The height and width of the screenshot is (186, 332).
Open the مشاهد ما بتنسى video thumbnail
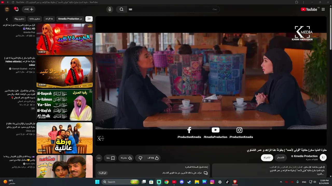point(65,166)
